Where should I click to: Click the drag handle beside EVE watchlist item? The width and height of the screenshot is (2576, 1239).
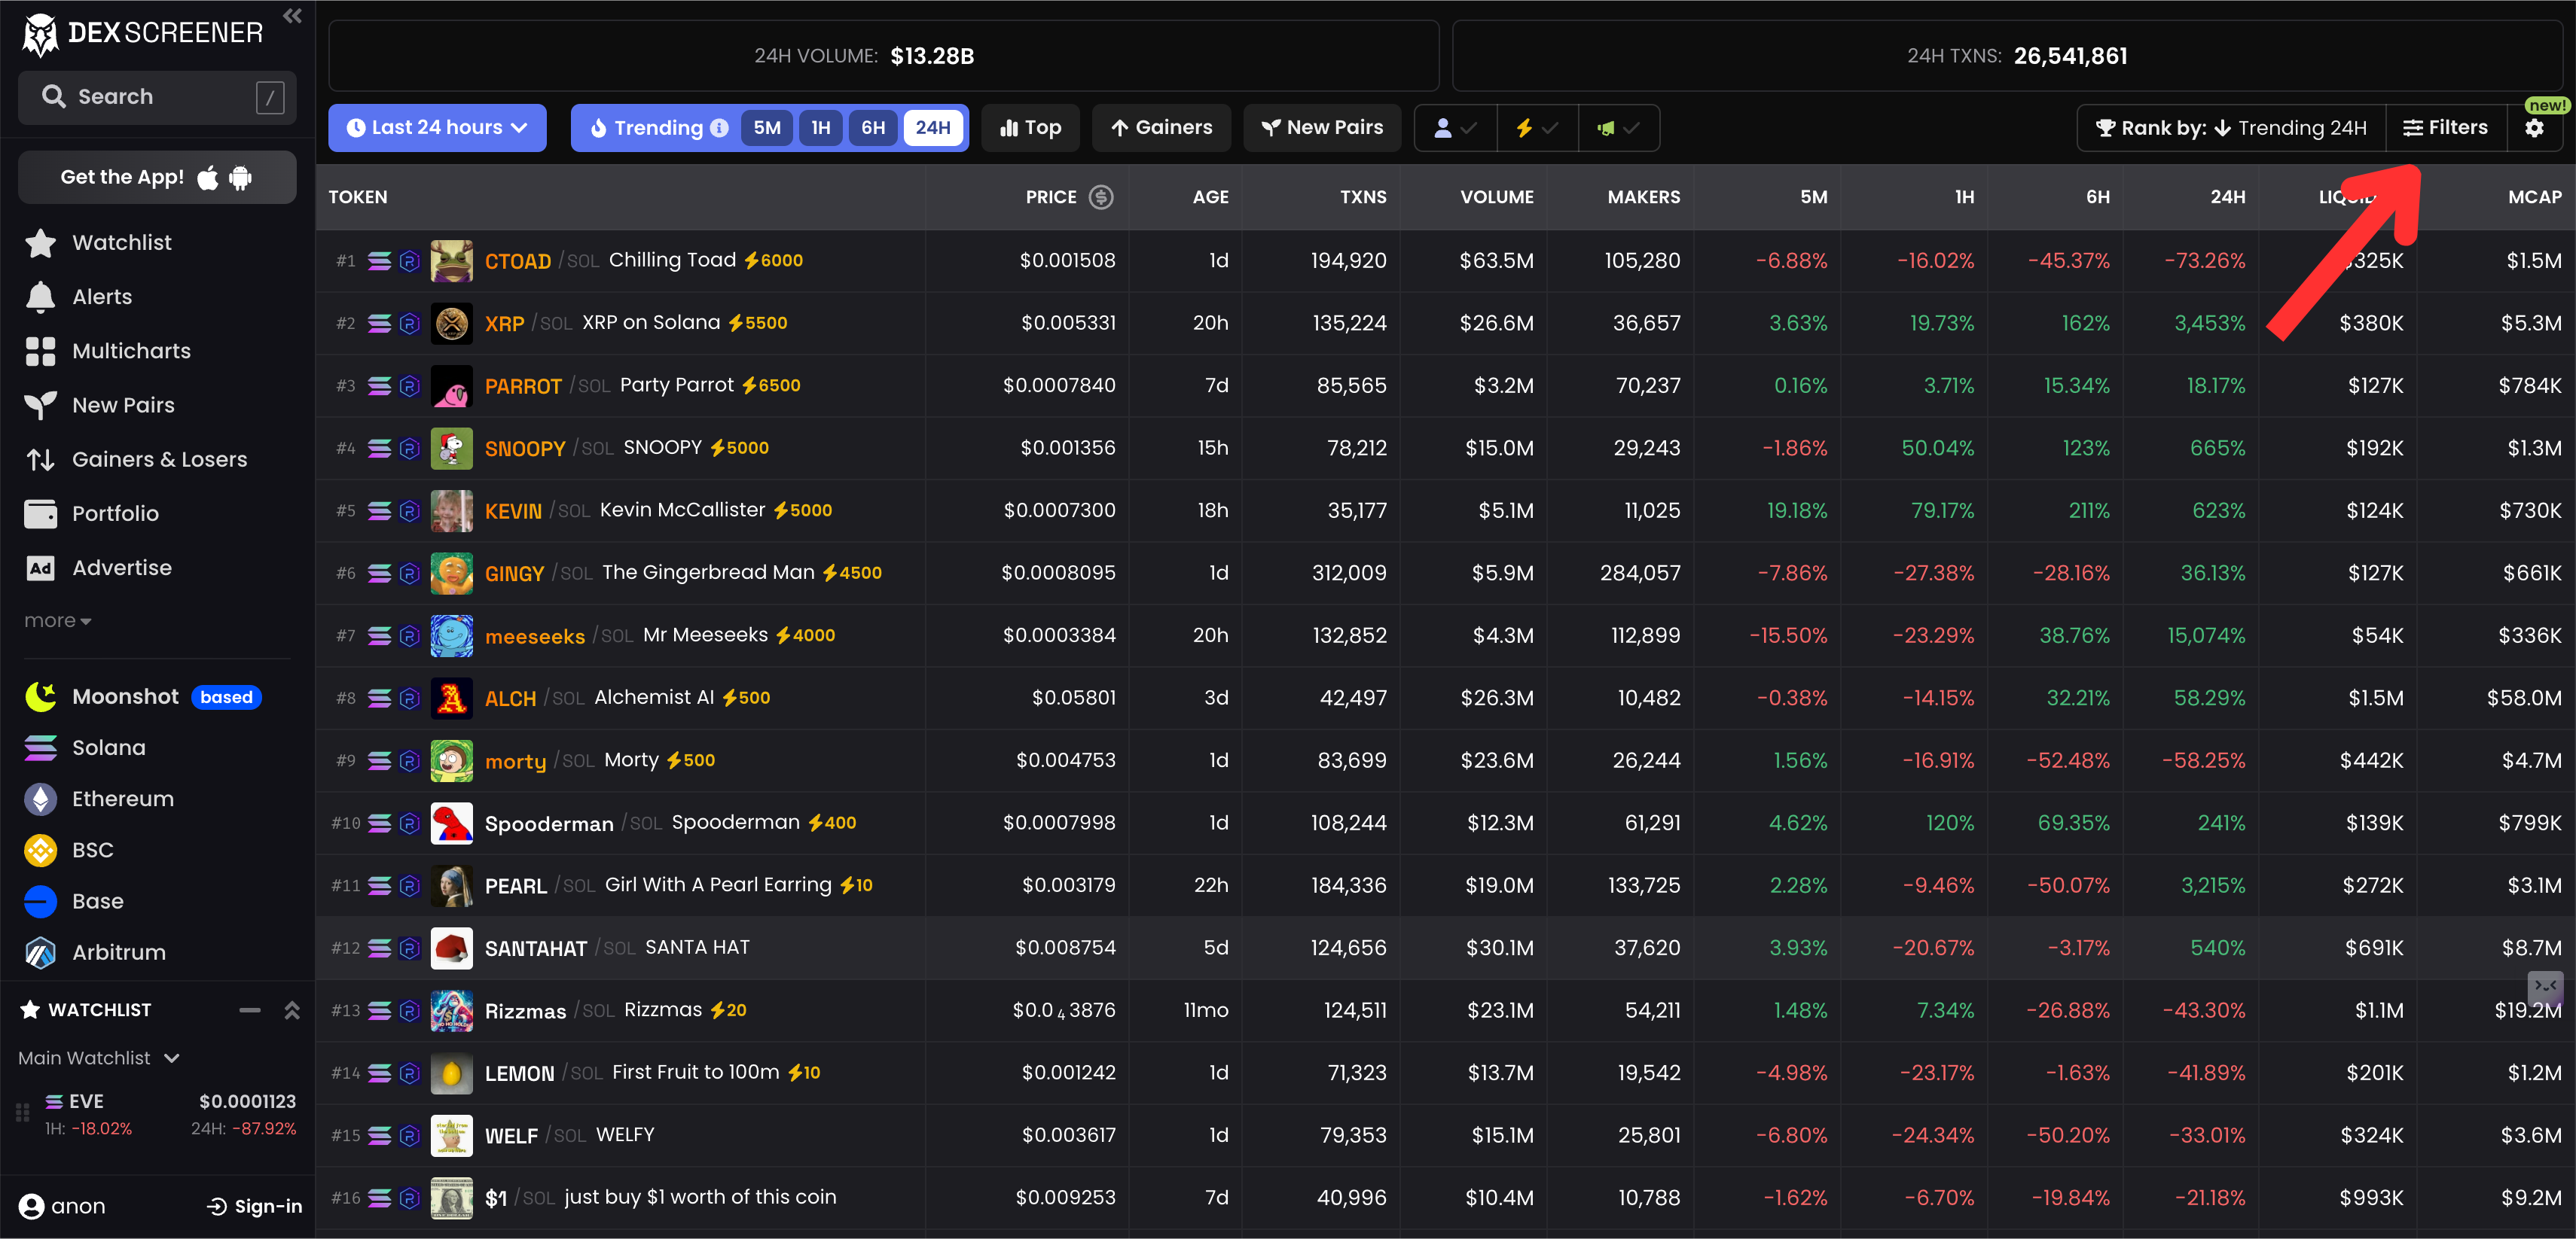click(x=22, y=1113)
